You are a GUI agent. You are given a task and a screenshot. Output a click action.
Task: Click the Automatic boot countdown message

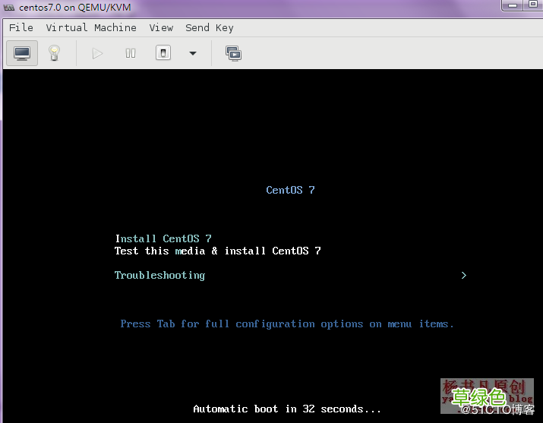(x=286, y=409)
